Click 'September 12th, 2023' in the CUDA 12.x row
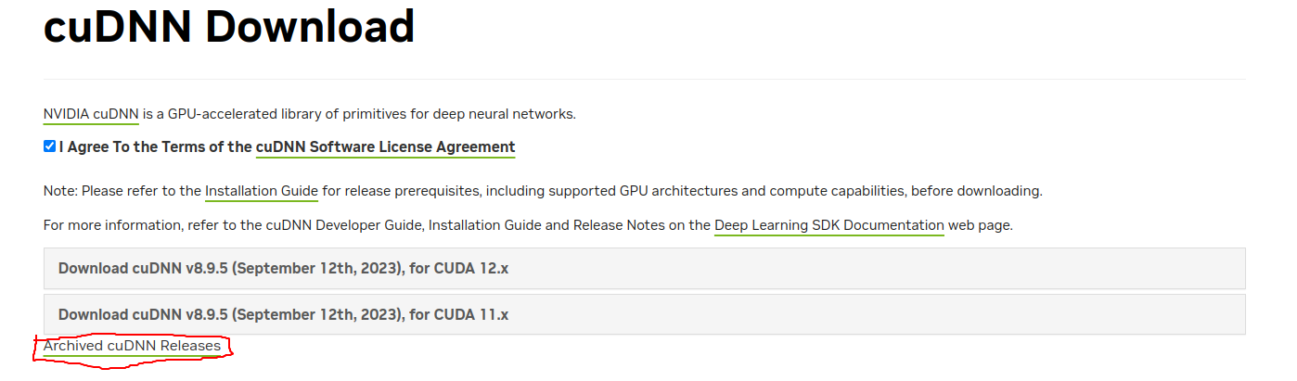 coord(316,268)
